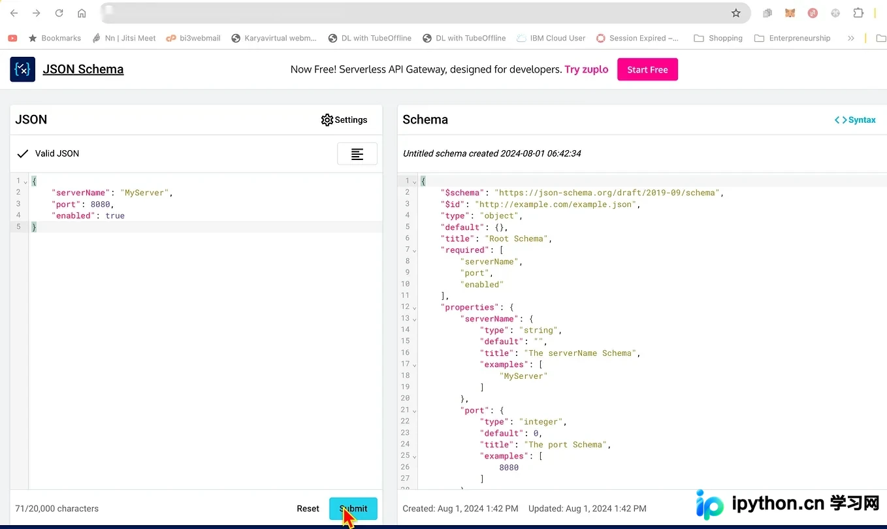Bookmark this page with the star icon
The height and width of the screenshot is (529, 887).
coord(736,13)
